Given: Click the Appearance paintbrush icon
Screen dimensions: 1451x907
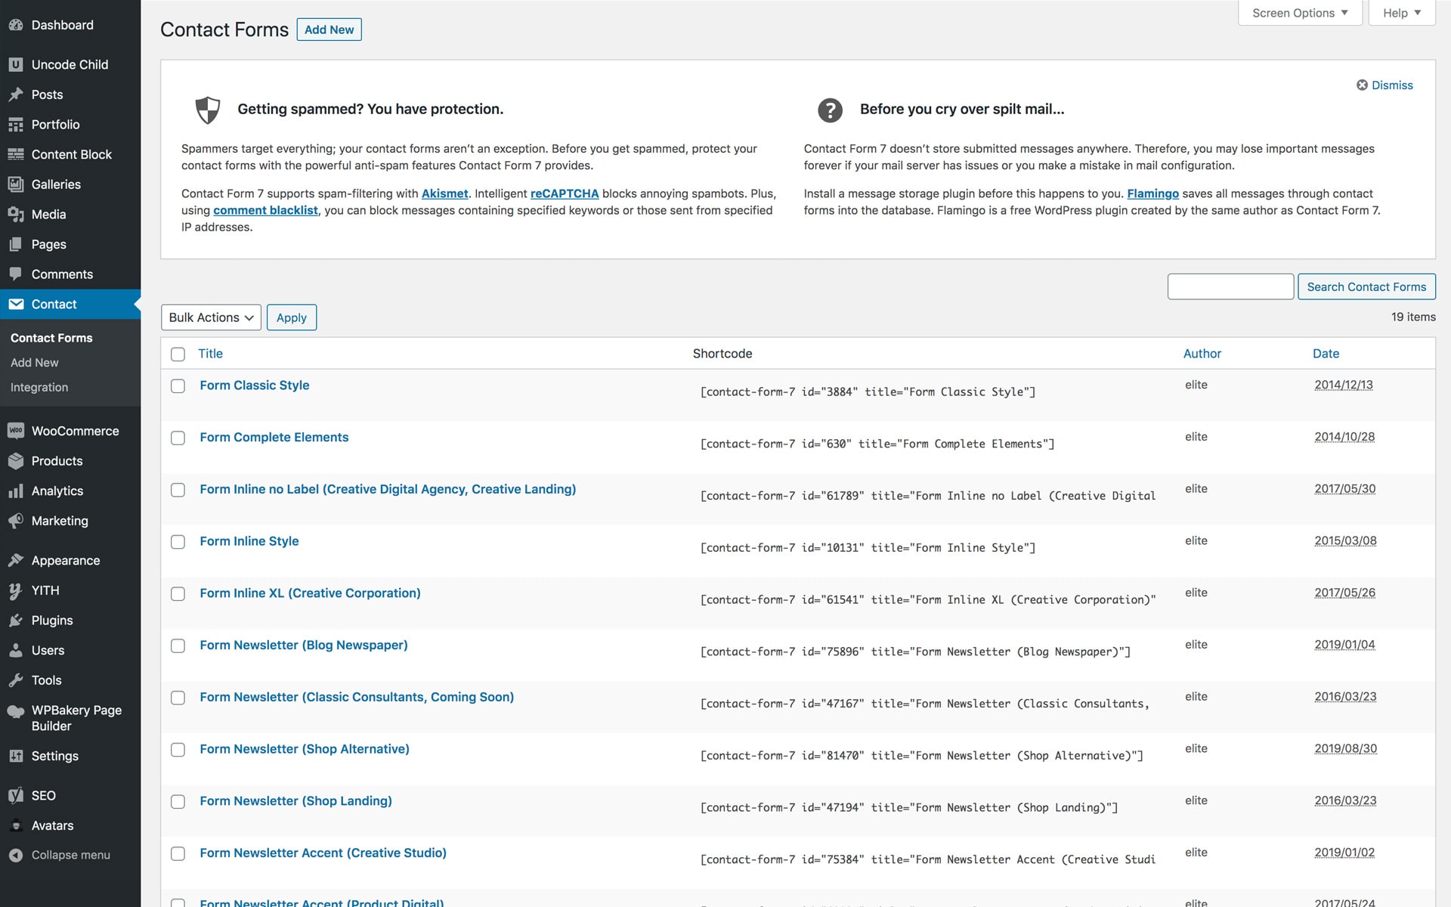Looking at the screenshot, I should pos(15,561).
